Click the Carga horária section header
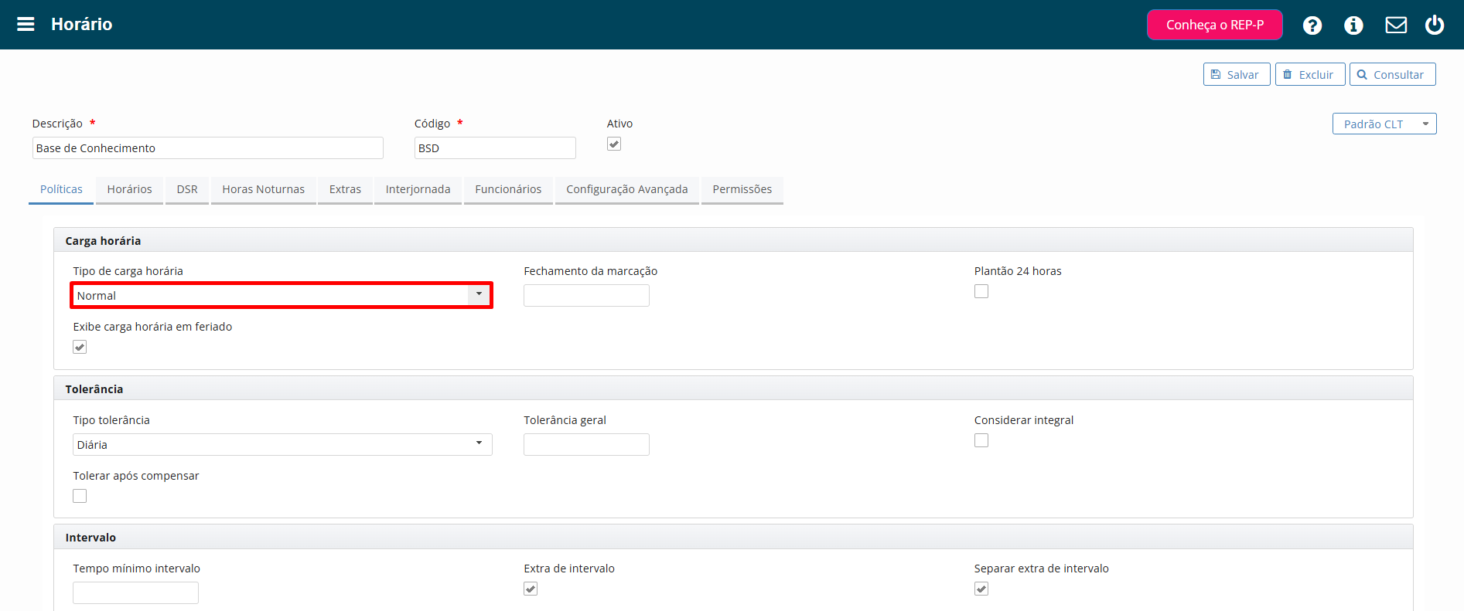 733,240
